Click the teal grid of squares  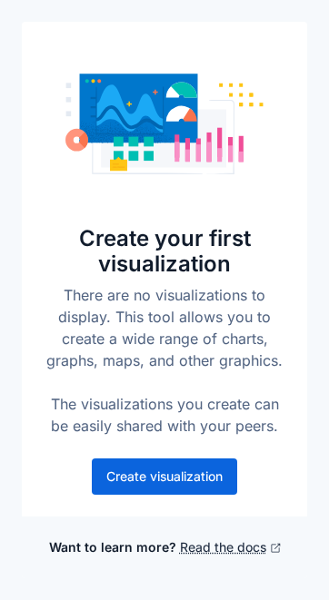click(x=134, y=149)
